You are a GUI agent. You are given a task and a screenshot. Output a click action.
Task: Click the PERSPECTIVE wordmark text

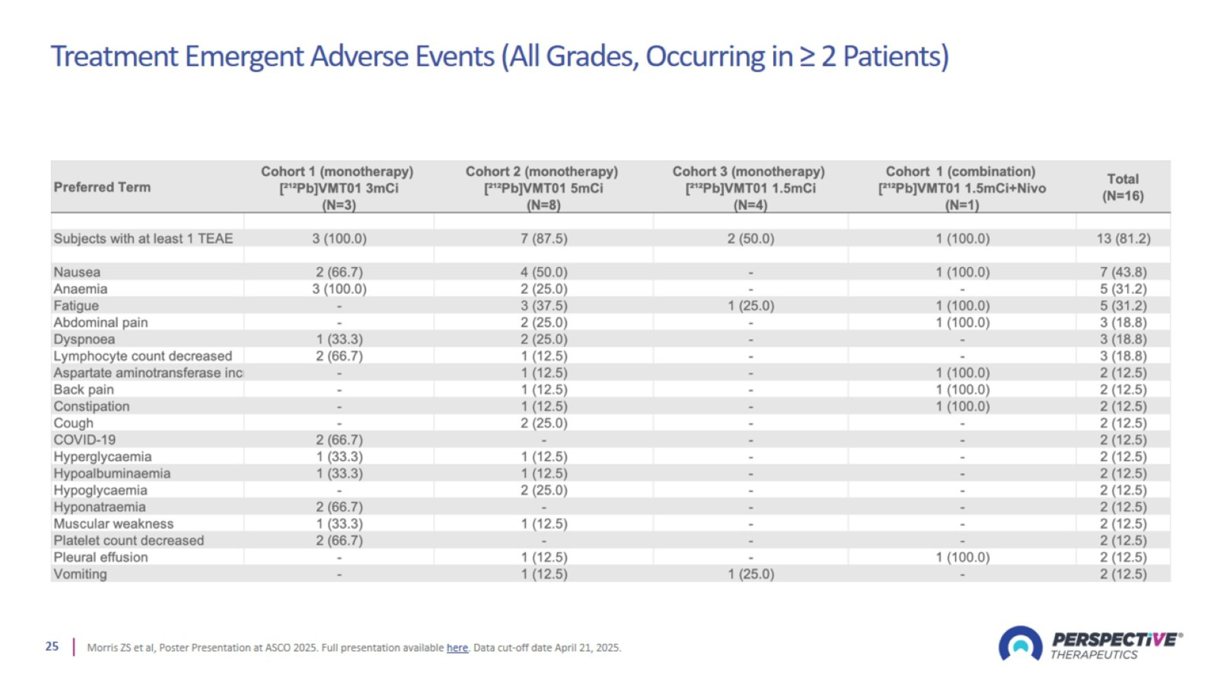pyautogui.click(x=1115, y=640)
